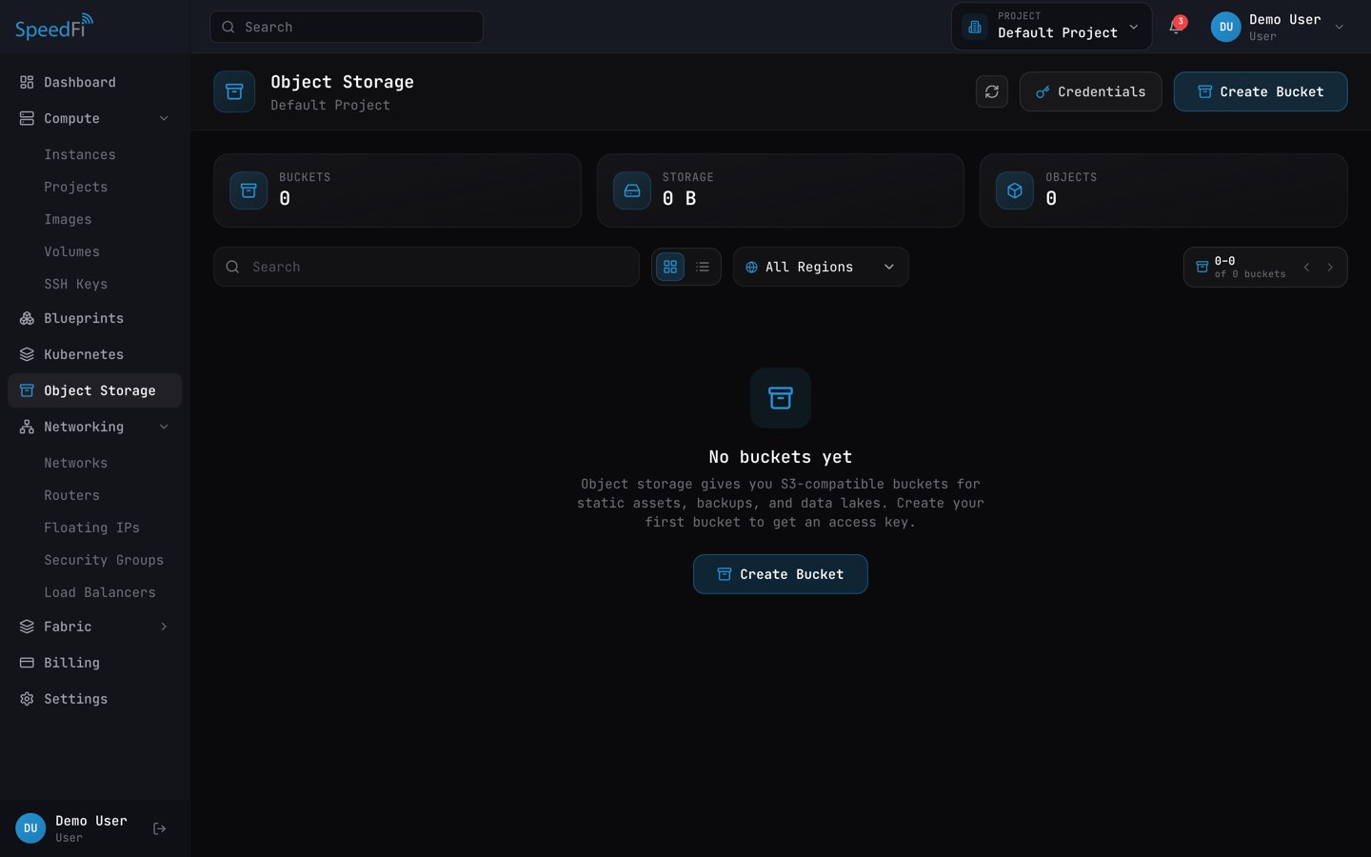Open the Demo User account menu

[x=1278, y=27]
